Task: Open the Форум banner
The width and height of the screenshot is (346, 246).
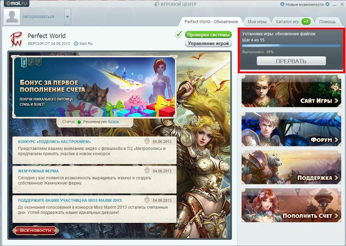Action: 291,129
